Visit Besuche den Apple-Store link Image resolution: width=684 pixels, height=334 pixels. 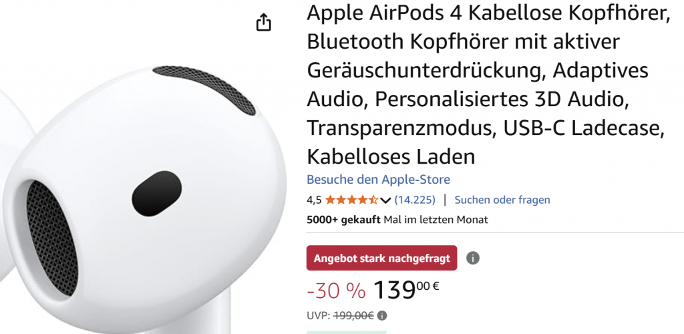tap(378, 179)
